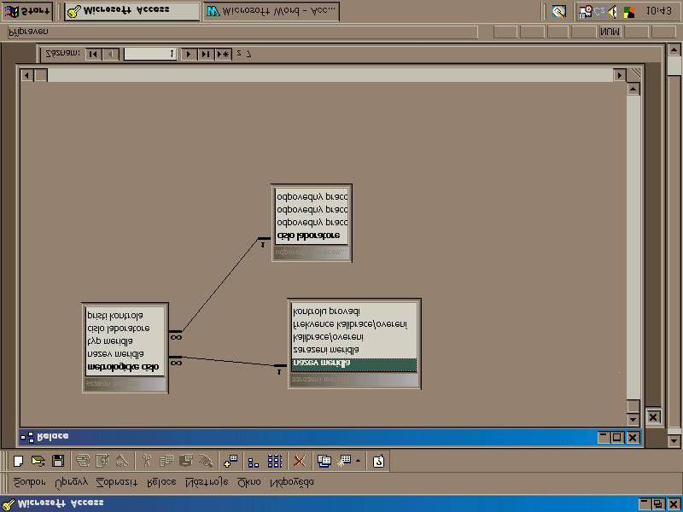
Task: Go to last record navigation button
Action: [x=206, y=54]
